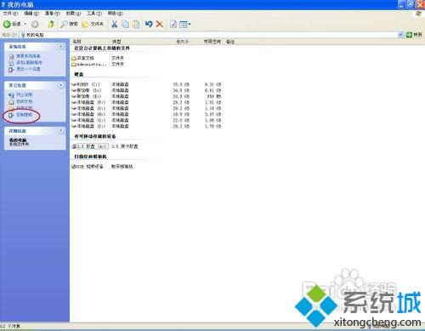Image resolution: width=425 pixels, height=331 pixels.
Task: Open the circled 控制面板 link
Action: tap(20, 115)
